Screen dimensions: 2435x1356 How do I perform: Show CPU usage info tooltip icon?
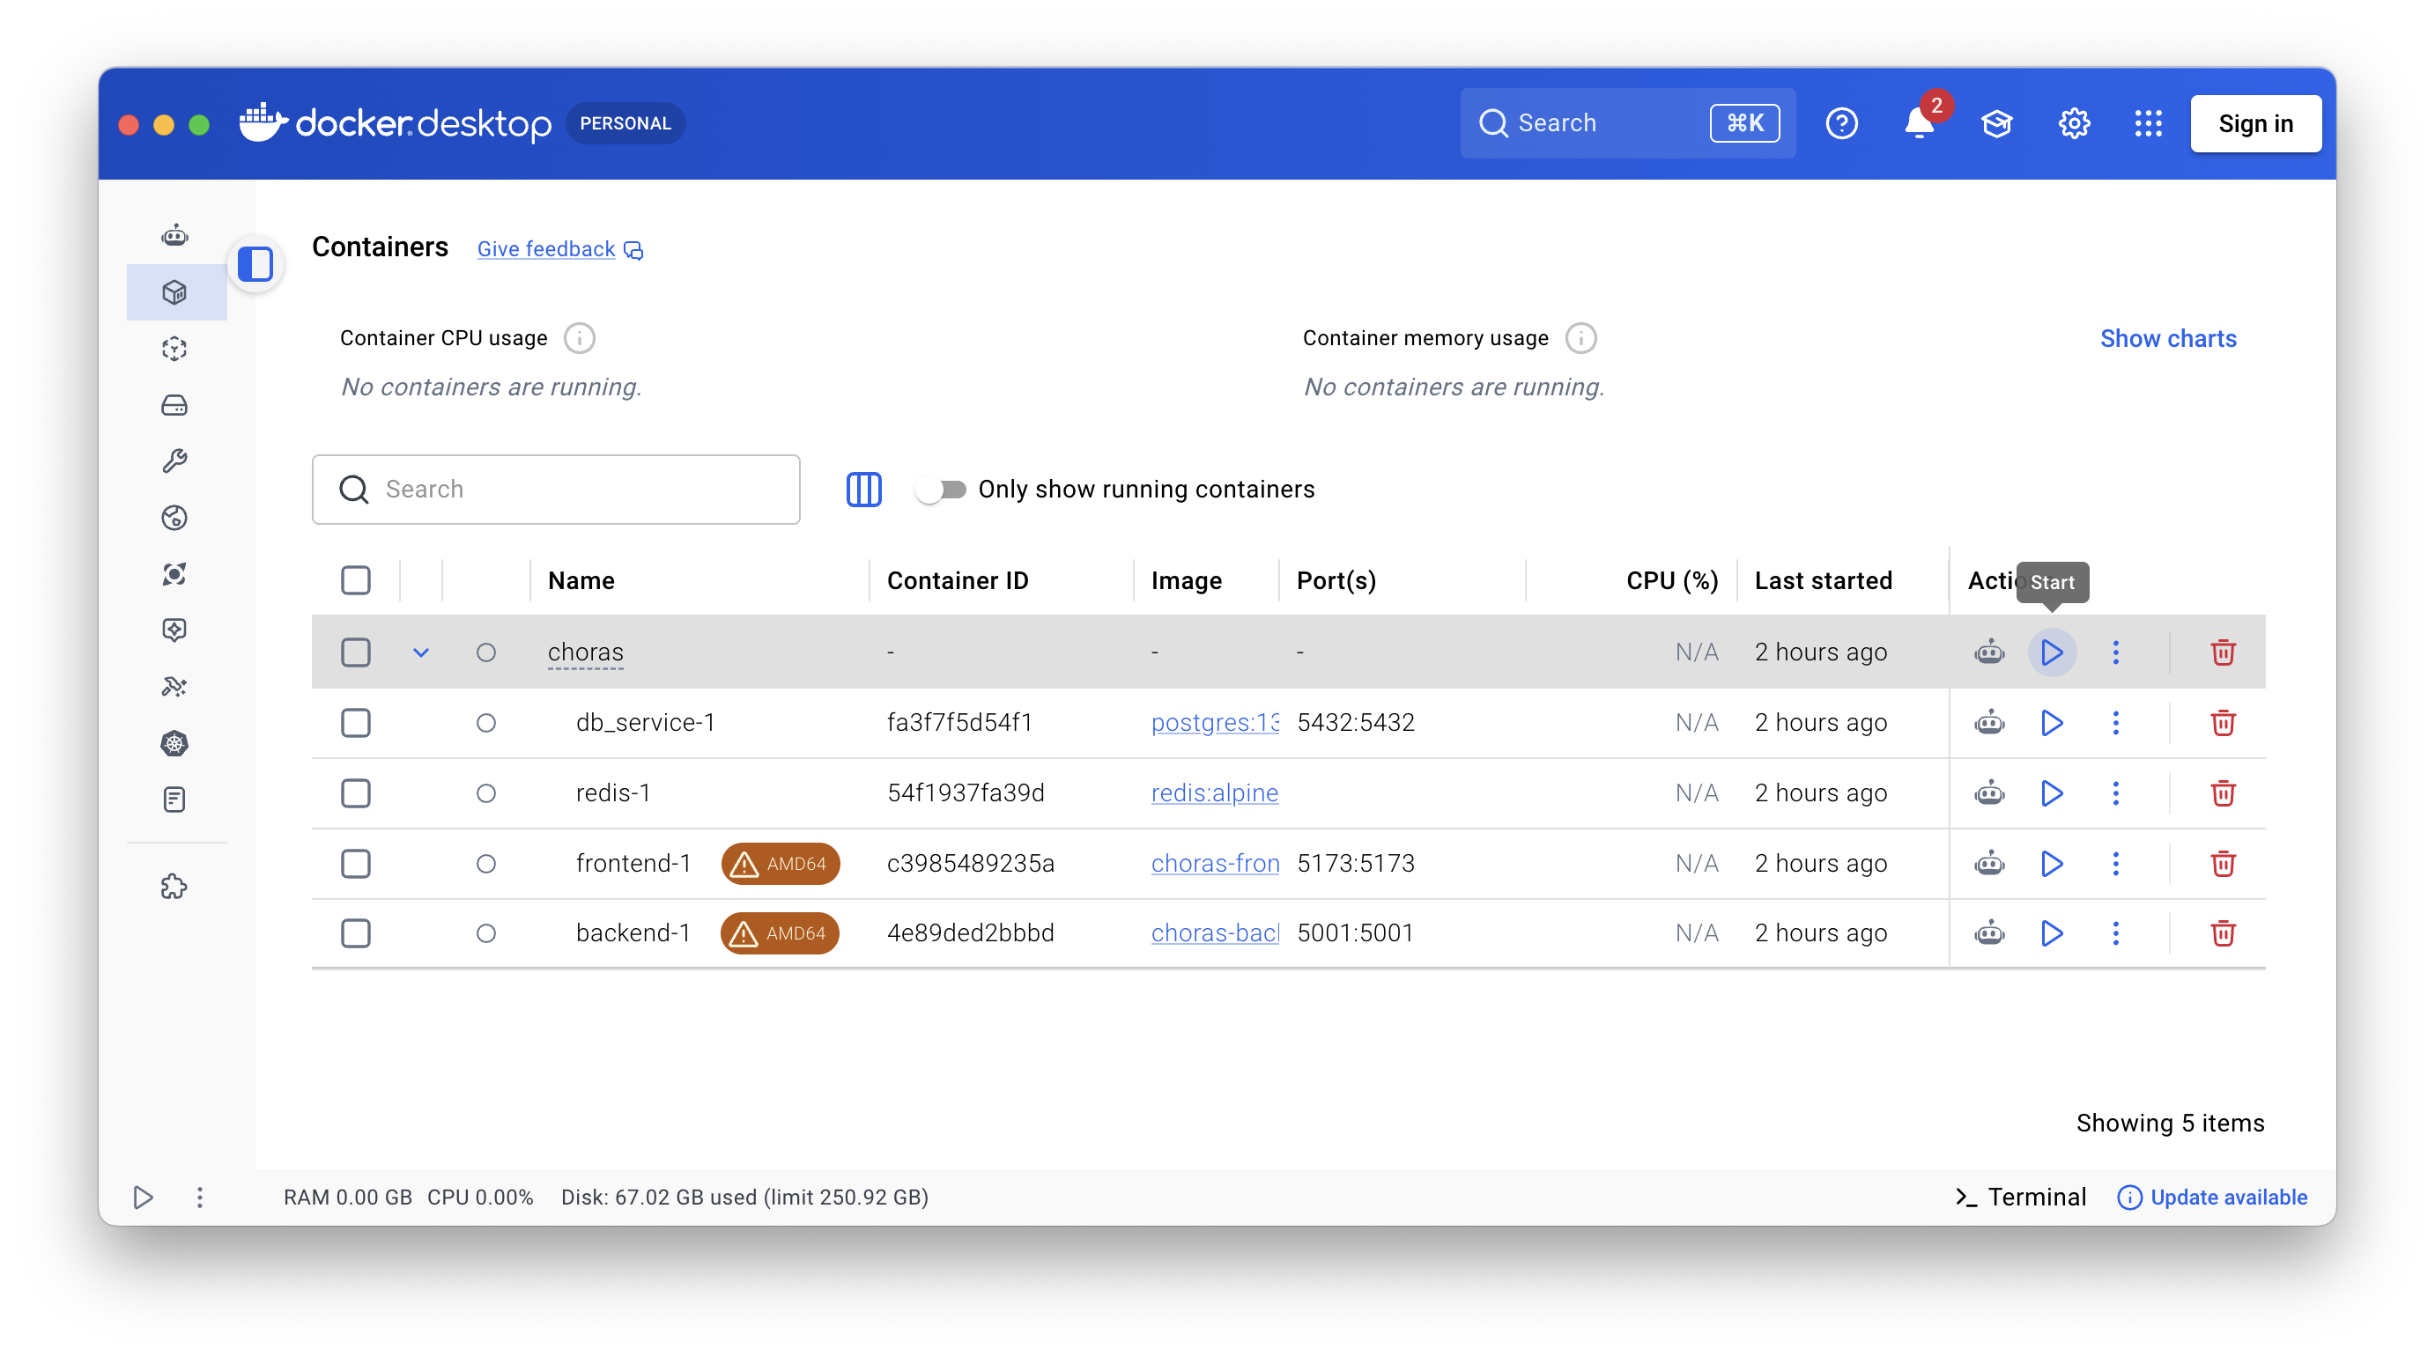coord(579,338)
